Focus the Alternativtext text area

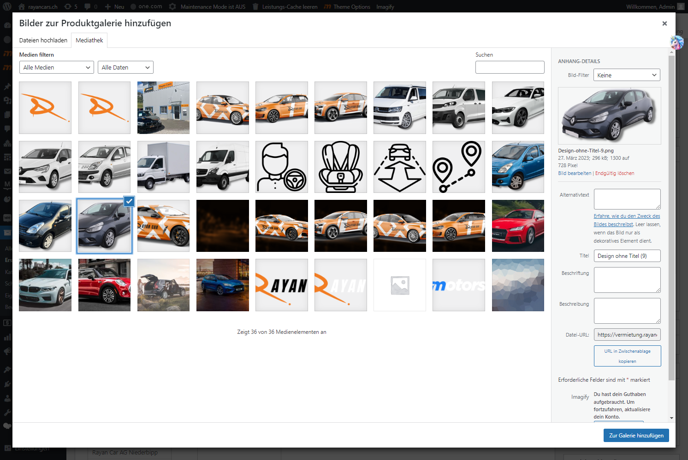(x=627, y=199)
